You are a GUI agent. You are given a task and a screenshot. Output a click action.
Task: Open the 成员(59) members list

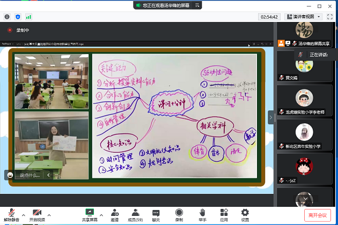(x=135, y=215)
